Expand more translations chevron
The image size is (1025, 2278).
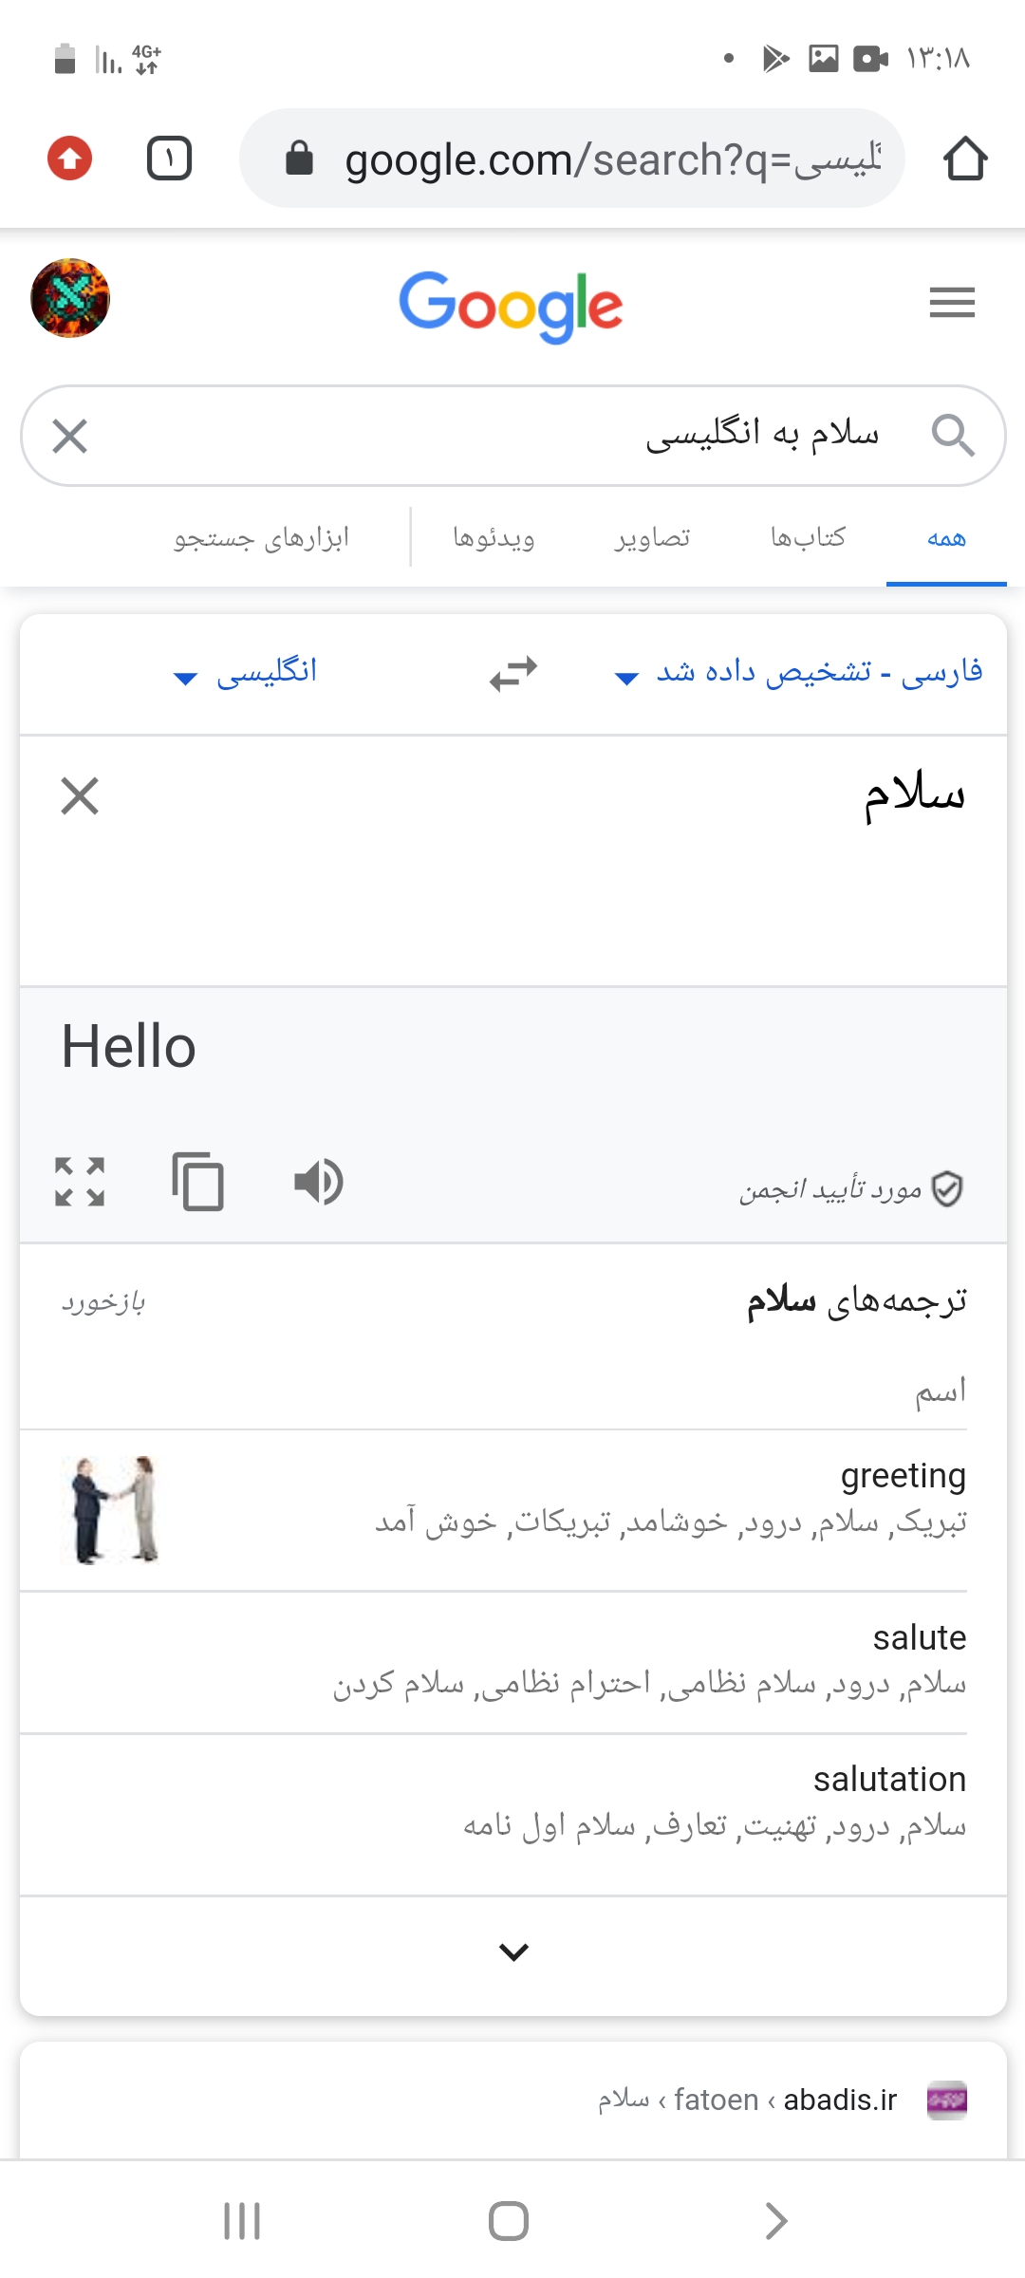click(513, 1952)
